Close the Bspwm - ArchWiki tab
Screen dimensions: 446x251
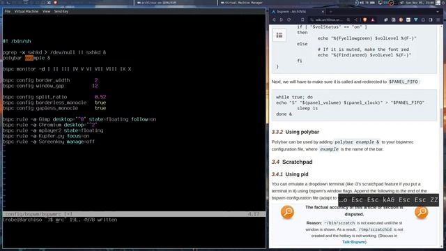(x=323, y=12)
